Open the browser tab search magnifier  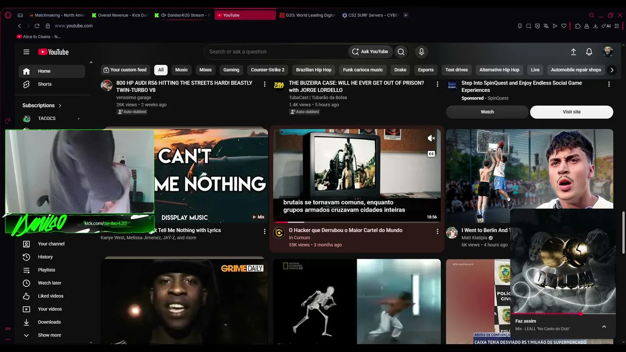(592, 15)
